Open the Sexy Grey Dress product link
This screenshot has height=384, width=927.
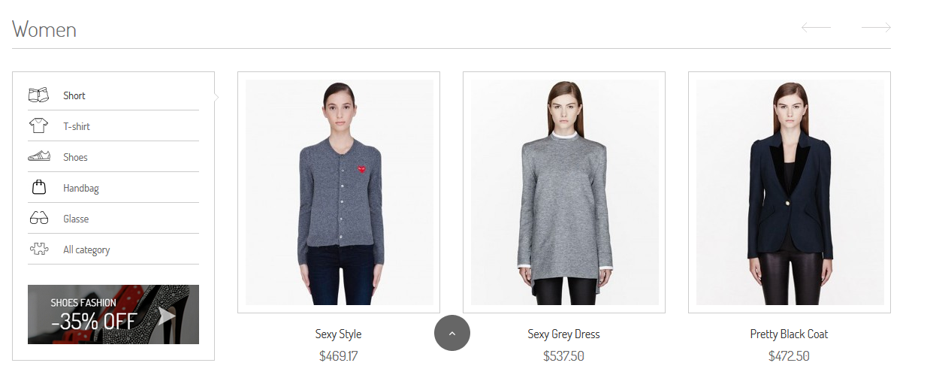(x=563, y=334)
